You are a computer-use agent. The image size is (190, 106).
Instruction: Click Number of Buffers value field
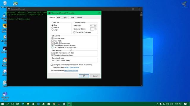pyautogui.click(x=92, y=29)
